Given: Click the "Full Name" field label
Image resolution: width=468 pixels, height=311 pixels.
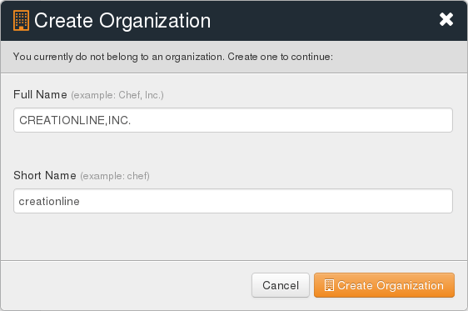Looking at the screenshot, I should (x=40, y=94).
